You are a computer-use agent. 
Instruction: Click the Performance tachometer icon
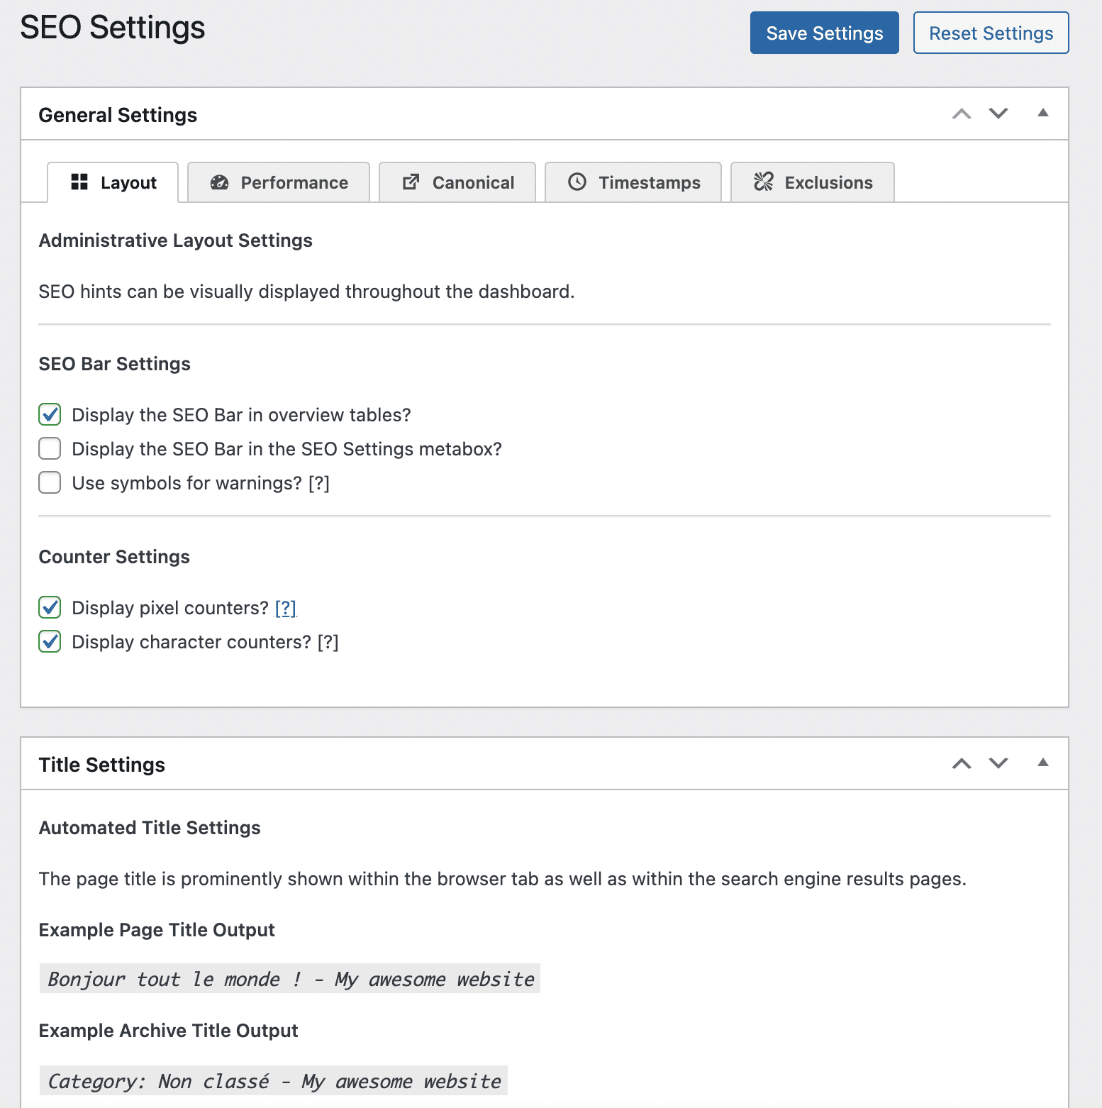click(219, 182)
